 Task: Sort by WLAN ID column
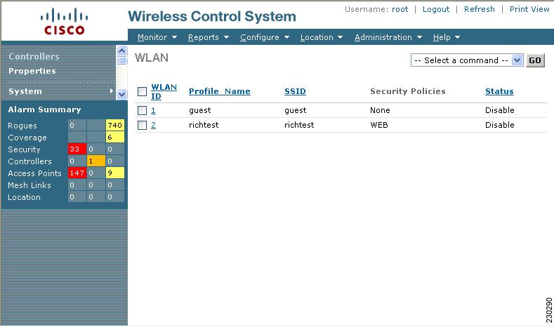point(164,91)
